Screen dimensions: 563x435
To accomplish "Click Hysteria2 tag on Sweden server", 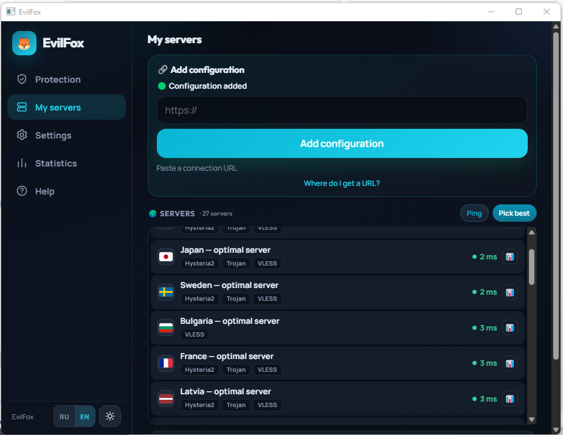I will click(x=199, y=299).
